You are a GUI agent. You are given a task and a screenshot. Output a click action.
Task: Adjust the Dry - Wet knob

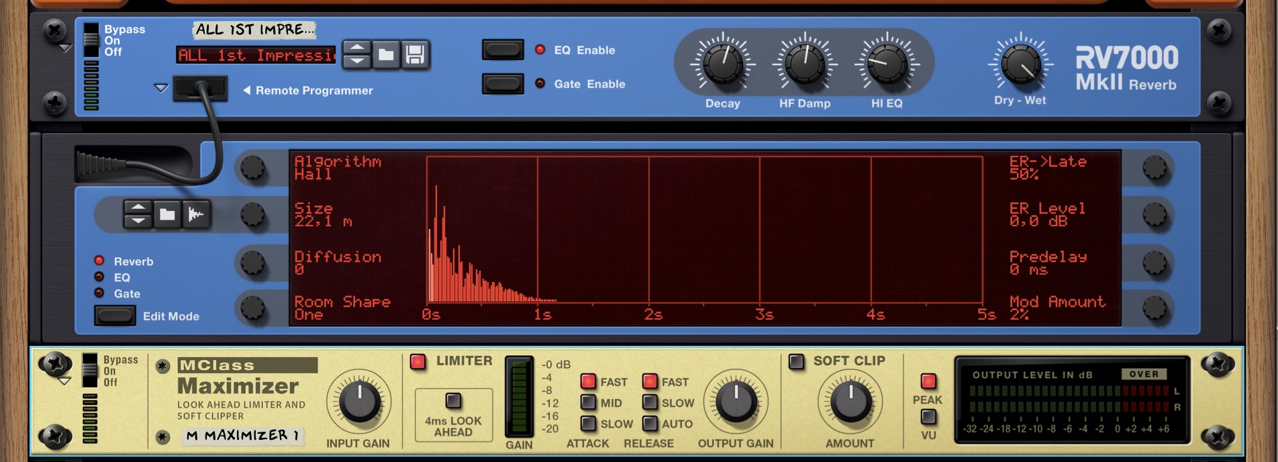click(1020, 64)
